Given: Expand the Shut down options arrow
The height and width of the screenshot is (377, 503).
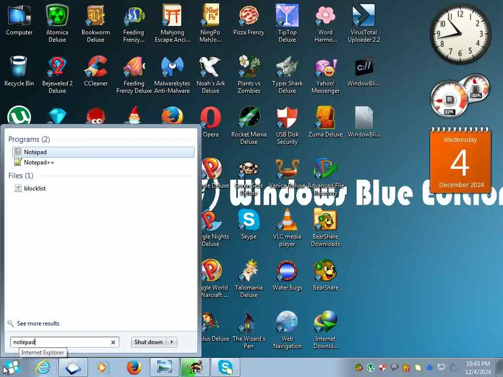Looking at the screenshot, I should 172,342.
